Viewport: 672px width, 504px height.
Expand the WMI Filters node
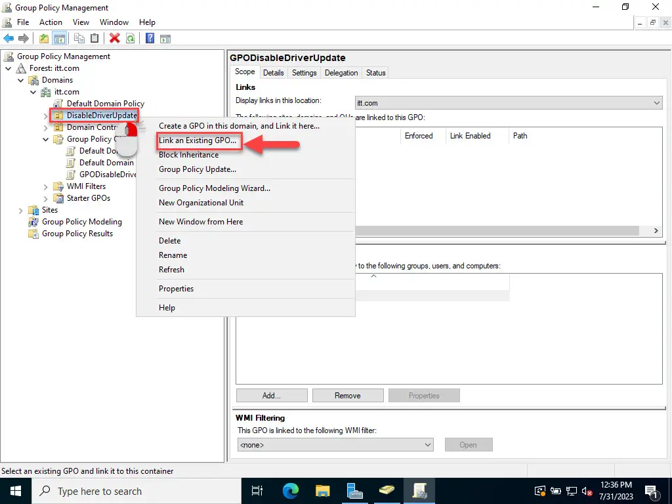(45, 187)
